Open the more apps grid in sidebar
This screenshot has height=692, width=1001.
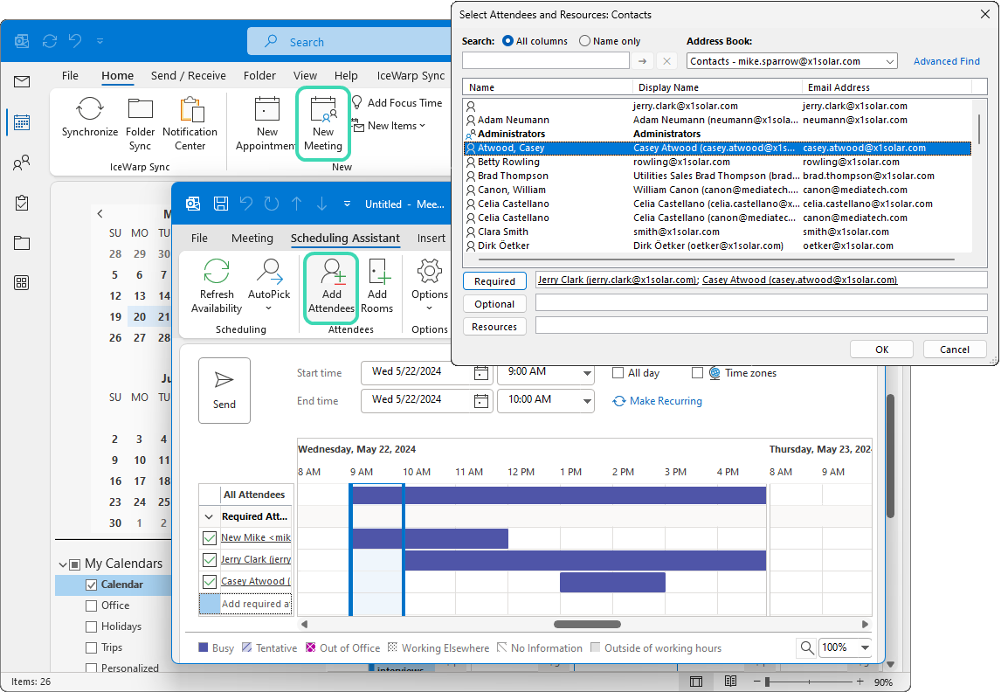point(22,283)
